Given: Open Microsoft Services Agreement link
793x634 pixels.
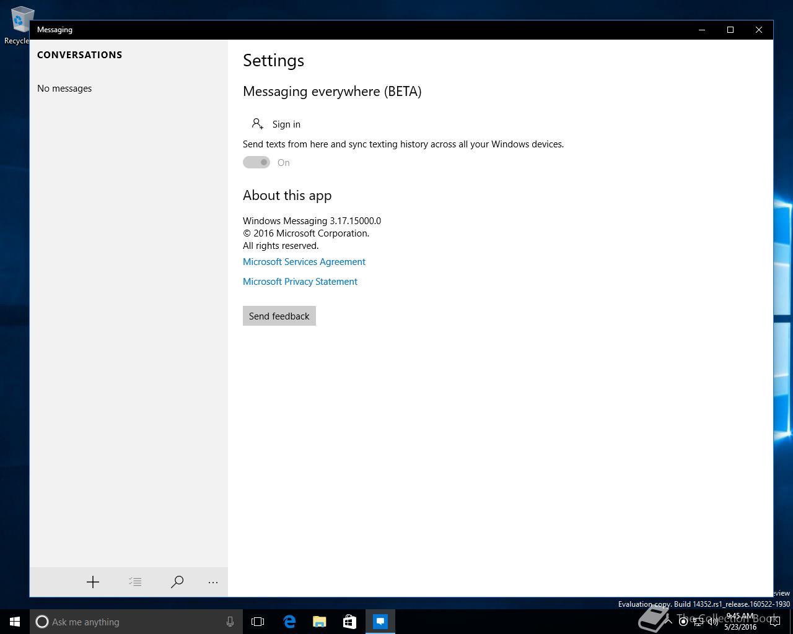Looking at the screenshot, I should point(304,262).
